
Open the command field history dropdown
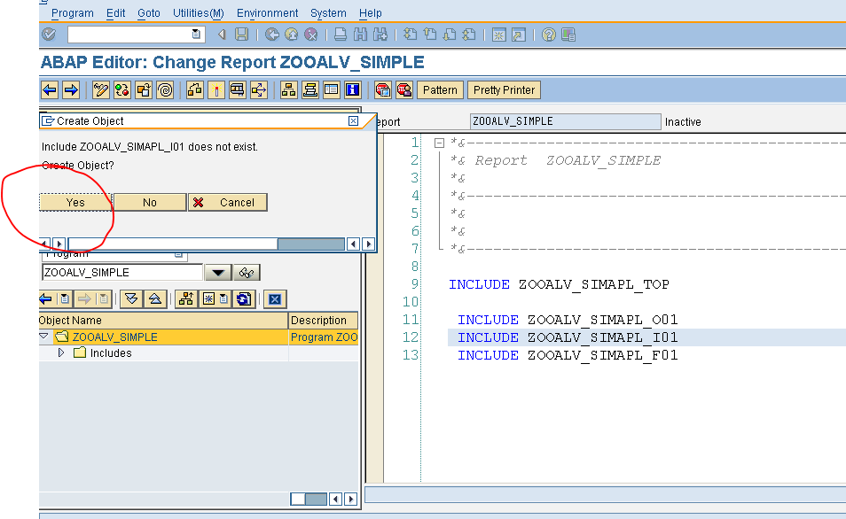[196, 35]
